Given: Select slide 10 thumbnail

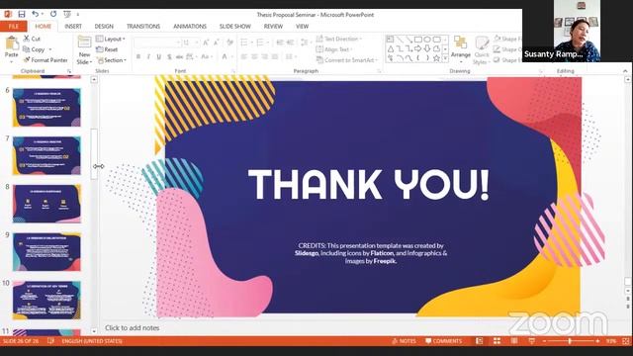Looking at the screenshot, I should click(x=46, y=300).
